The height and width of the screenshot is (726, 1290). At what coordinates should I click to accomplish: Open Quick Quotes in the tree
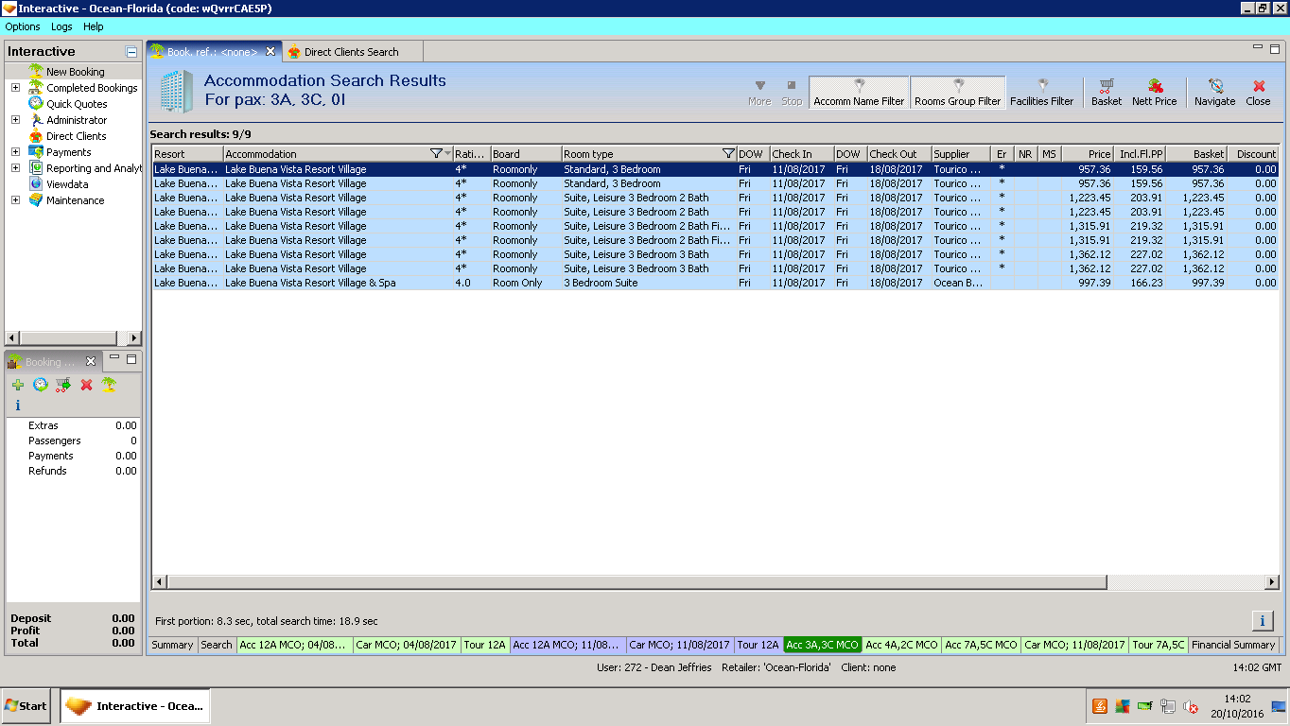pyautogui.click(x=77, y=104)
